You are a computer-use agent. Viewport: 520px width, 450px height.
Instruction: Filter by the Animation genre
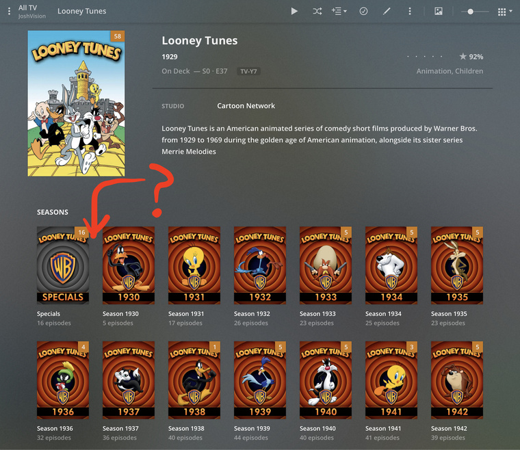pos(434,71)
